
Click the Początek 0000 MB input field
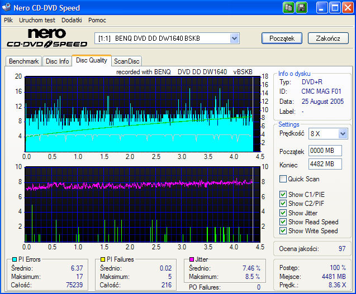[325, 151]
